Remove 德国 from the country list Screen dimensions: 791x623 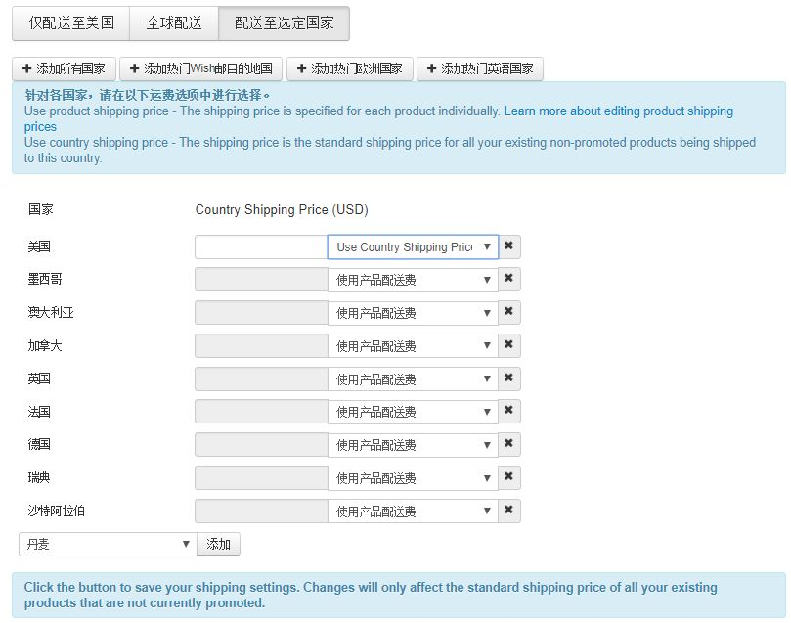(x=508, y=445)
